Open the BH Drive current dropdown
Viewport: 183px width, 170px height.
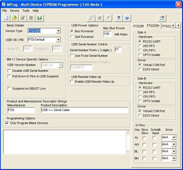[174, 158]
